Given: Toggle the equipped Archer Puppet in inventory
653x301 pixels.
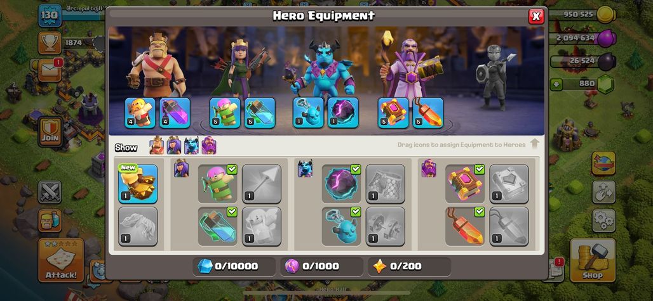Looking at the screenshot, I should point(217,184).
